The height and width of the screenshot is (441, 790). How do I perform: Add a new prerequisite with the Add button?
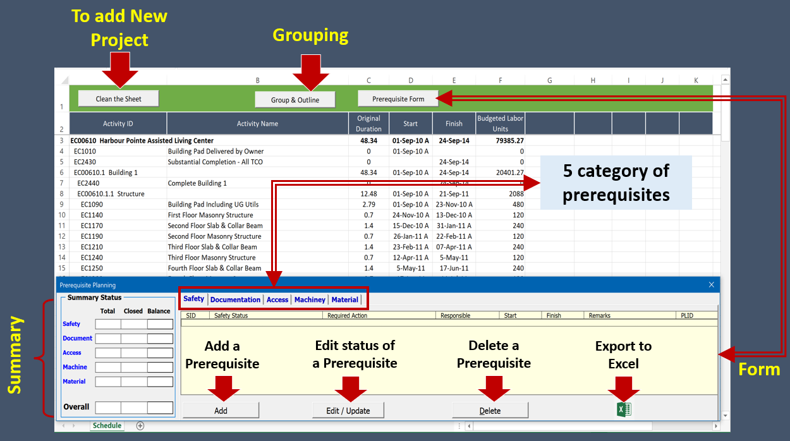click(x=220, y=409)
